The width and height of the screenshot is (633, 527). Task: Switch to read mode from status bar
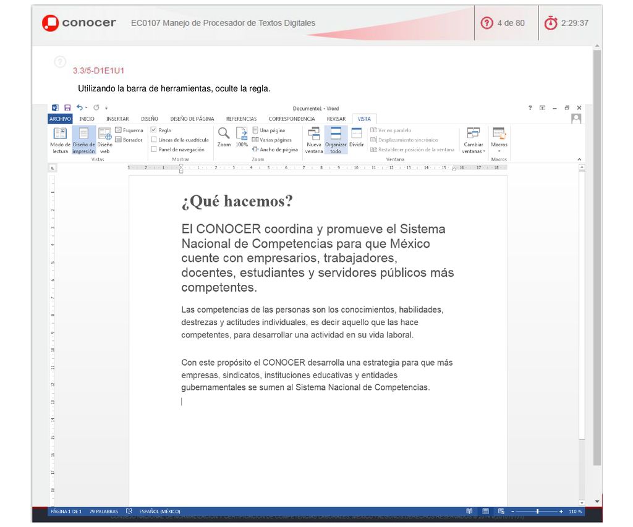(x=469, y=512)
